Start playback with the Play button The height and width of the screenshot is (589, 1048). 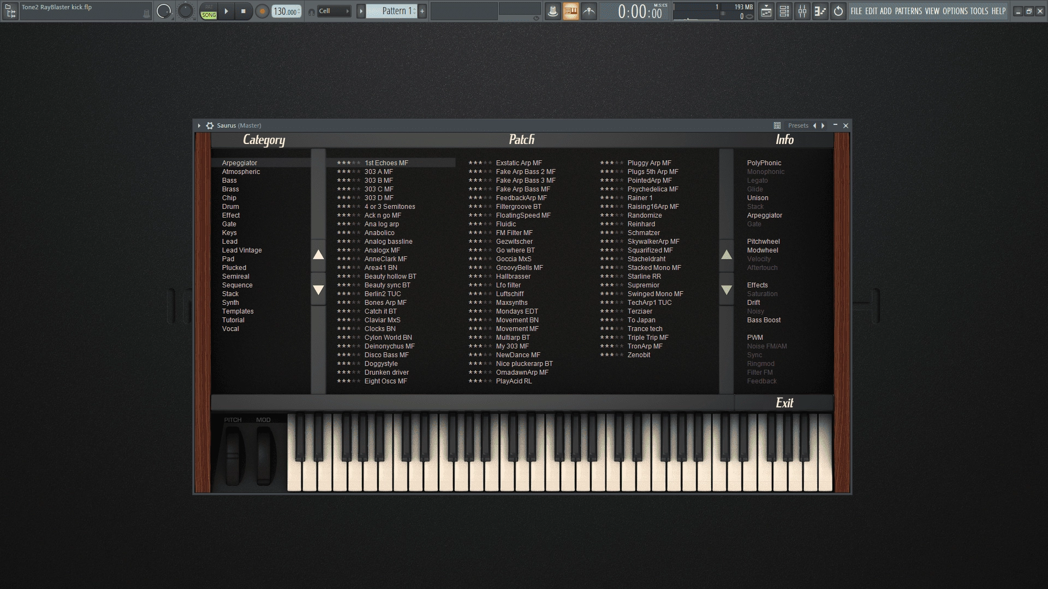pyautogui.click(x=226, y=11)
